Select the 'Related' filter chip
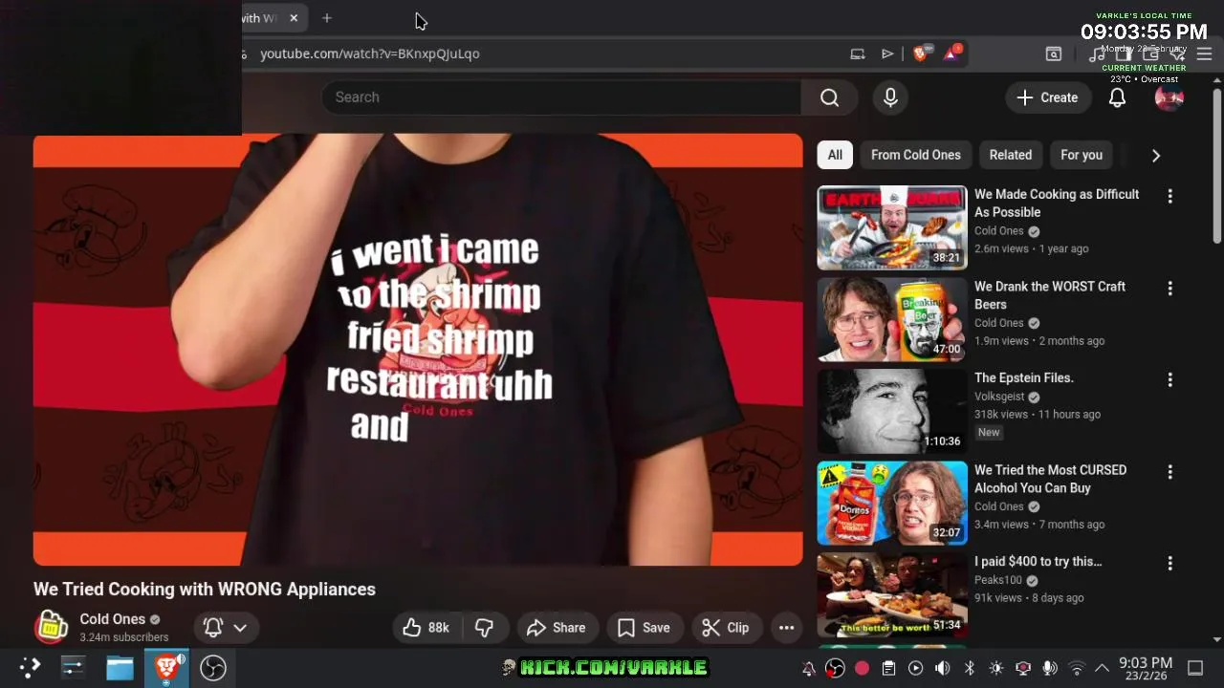The height and width of the screenshot is (688, 1224). point(1010,155)
